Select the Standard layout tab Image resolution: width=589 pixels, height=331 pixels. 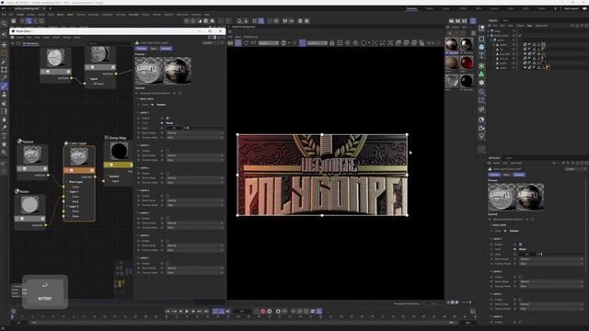(411, 8)
